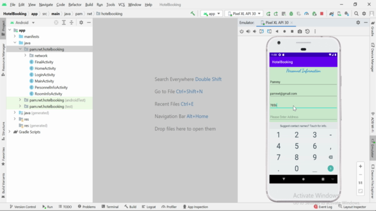Open the Layout Inspector

pyautogui.click(x=352, y=207)
